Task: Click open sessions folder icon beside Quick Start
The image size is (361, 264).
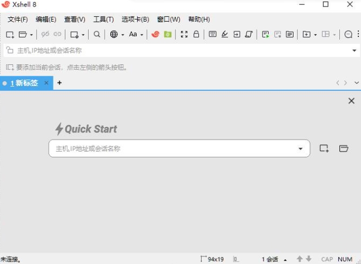Action: point(344,149)
